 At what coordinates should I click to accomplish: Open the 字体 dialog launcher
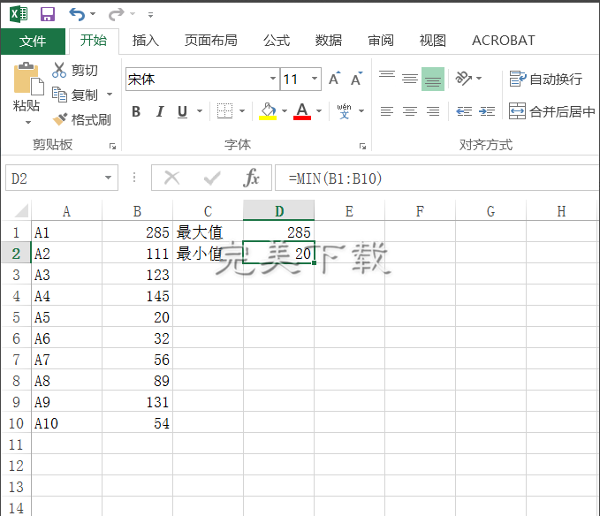pyautogui.click(x=362, y=146)
